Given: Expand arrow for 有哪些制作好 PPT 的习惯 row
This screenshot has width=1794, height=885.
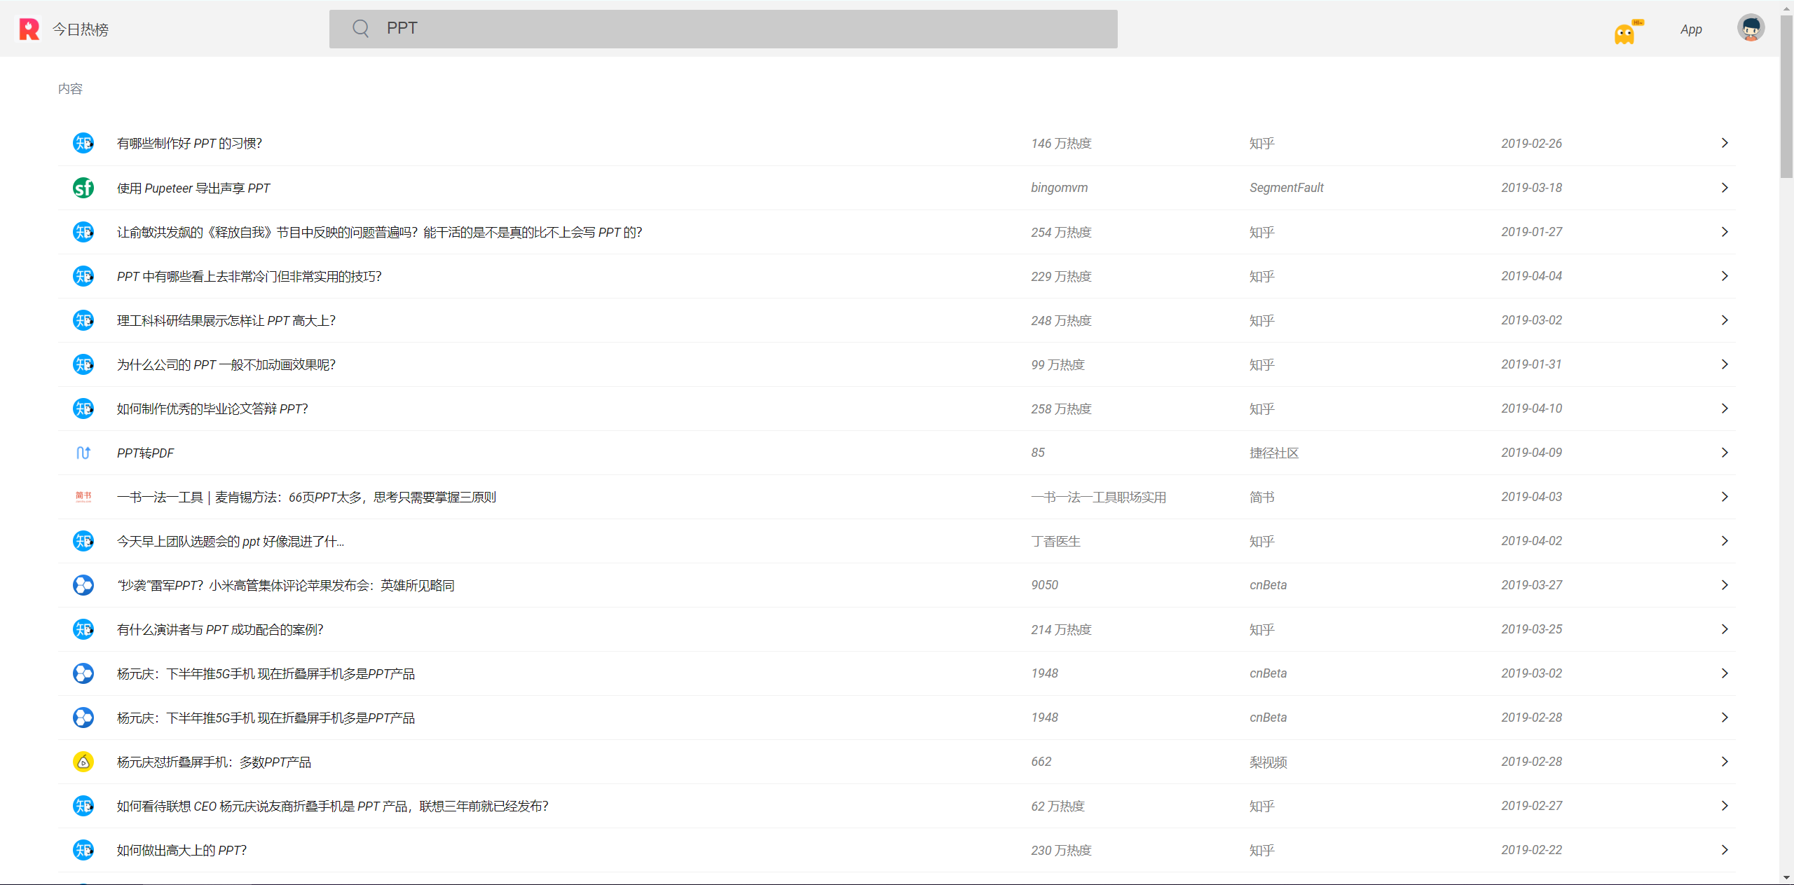Looking at the screenshot, I should (x=1724, y=143).
